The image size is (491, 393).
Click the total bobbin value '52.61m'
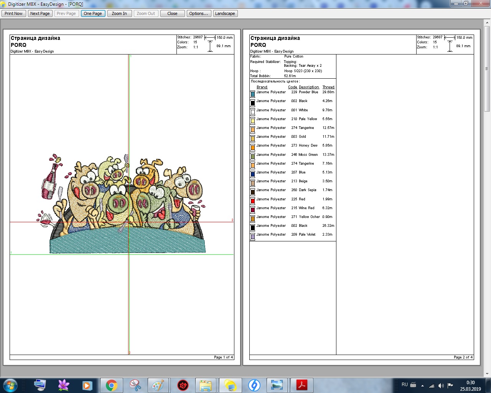click(x=290, y=76)
